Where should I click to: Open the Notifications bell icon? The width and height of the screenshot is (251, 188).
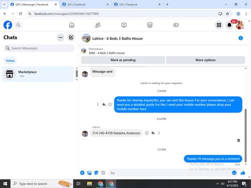229,25
